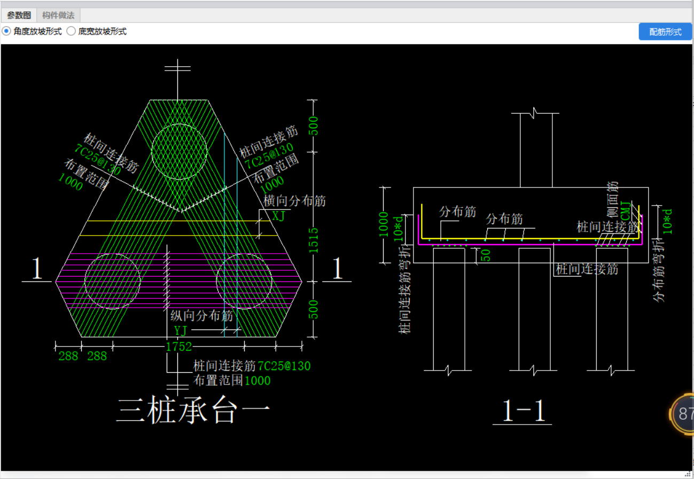Click the floating circular 87 widget
This screenshot has width=694, height=479.
pos(684,414)
